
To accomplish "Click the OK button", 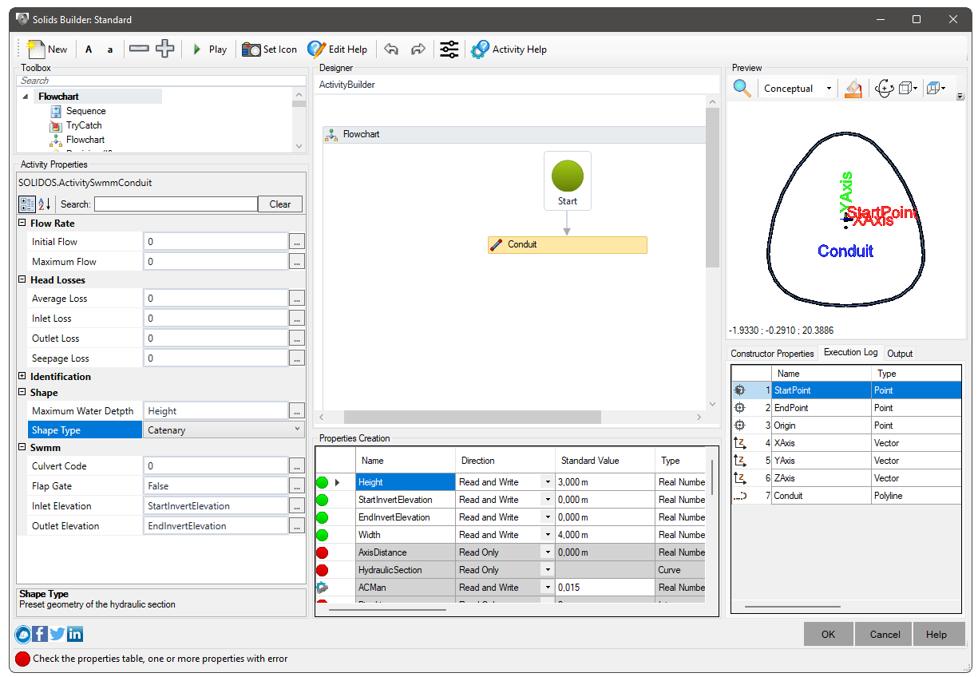I will tap(828, 635).
